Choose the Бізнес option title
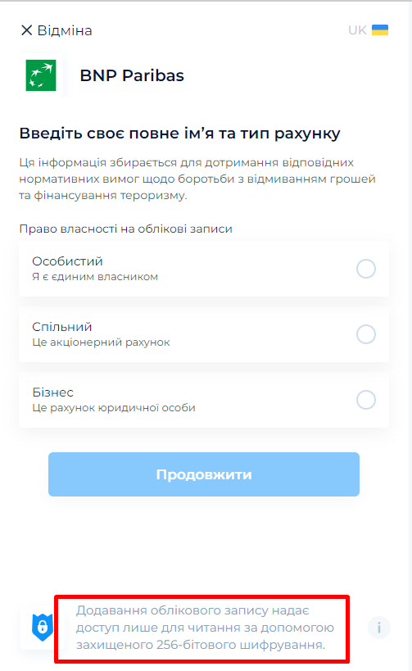412x671 pixels. point(53,392)
